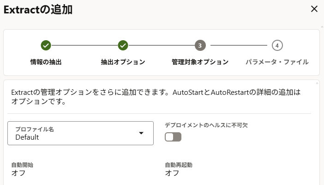Click the プロファイル名 field label
Viewport: 324px width, 185px height.
(x=35, y=129)
